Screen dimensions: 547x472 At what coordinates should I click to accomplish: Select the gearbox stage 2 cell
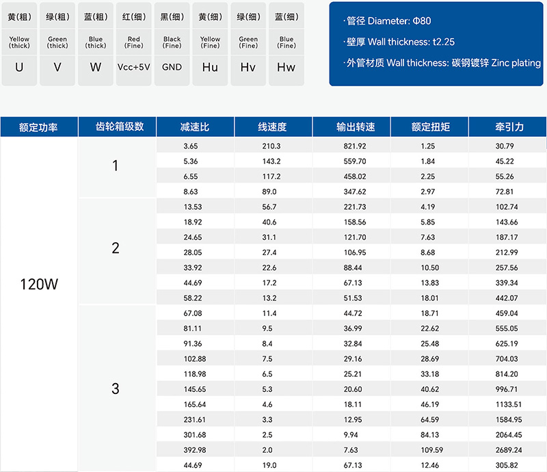coord(116,248)
